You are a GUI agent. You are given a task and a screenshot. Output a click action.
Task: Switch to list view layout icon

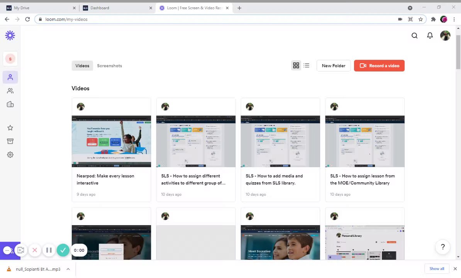pos(306,66)
